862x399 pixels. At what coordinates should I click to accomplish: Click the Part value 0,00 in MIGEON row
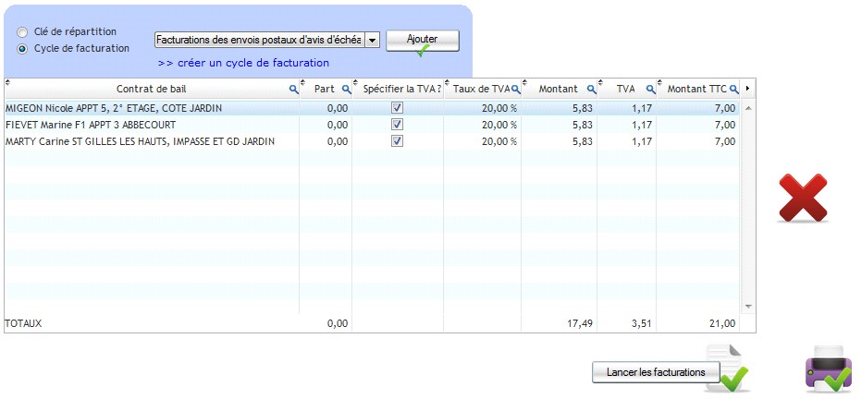pos(337,109)
